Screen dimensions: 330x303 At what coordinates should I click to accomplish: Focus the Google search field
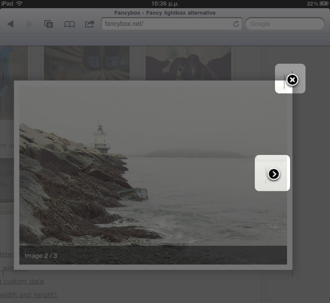(284, 24)
